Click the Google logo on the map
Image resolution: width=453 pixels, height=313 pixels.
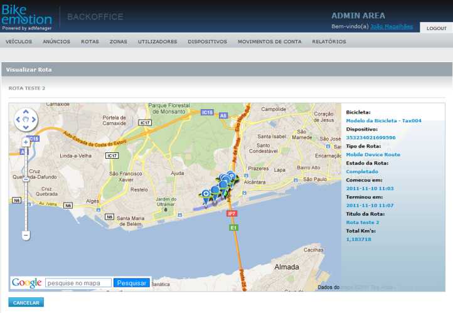pyautogui.click(x=27, y=283)
